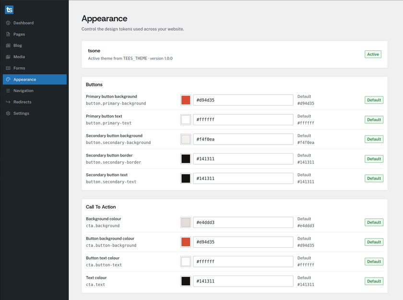403x300 pixels.
Task: Click the button.primary-background token name
Action: click(x=116, y=103)
